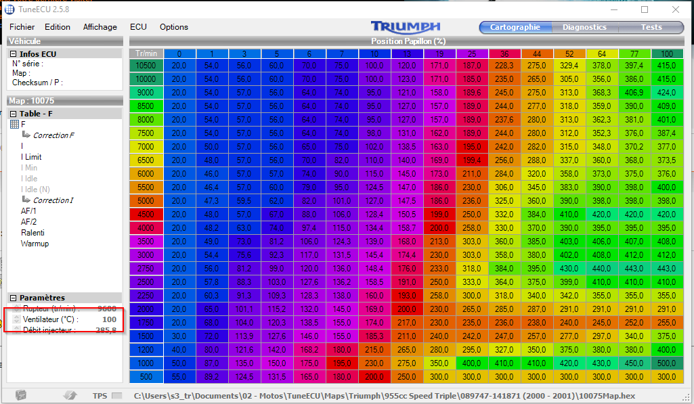This screenshot has width=694, height=404.
Task: Click the Ventilateur value 100
Action: 109,319
